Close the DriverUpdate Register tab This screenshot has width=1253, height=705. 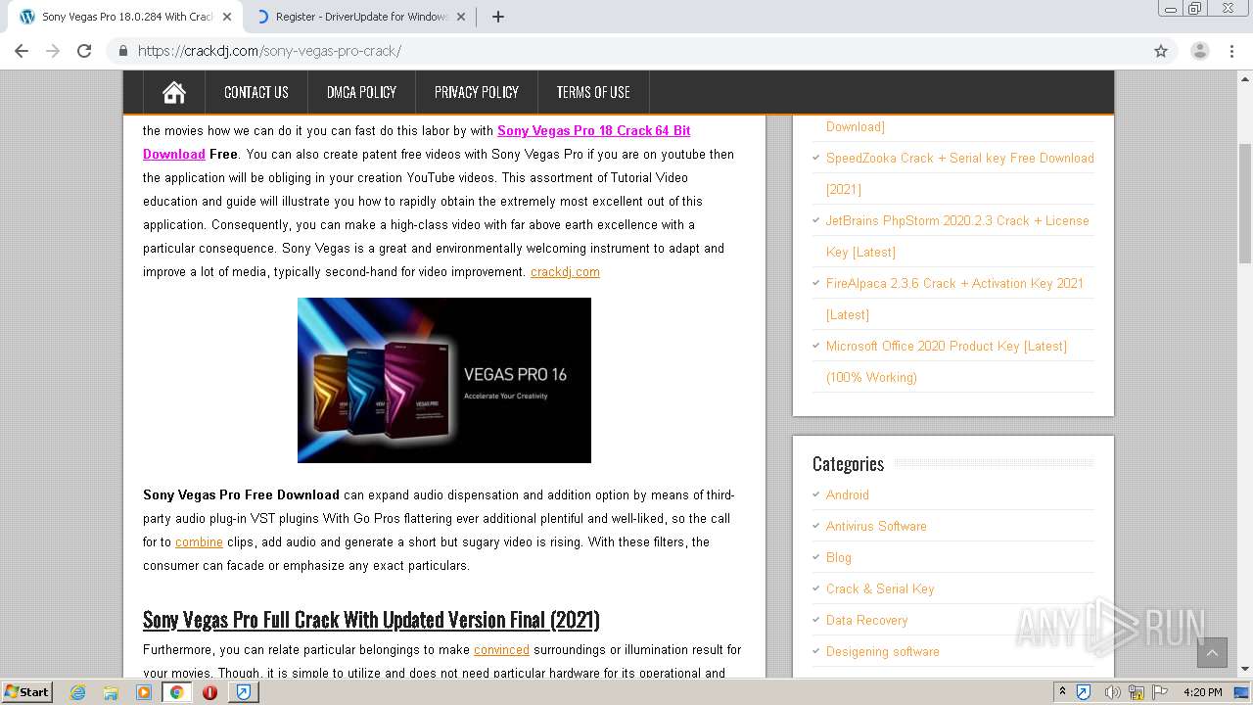[460, 17]
